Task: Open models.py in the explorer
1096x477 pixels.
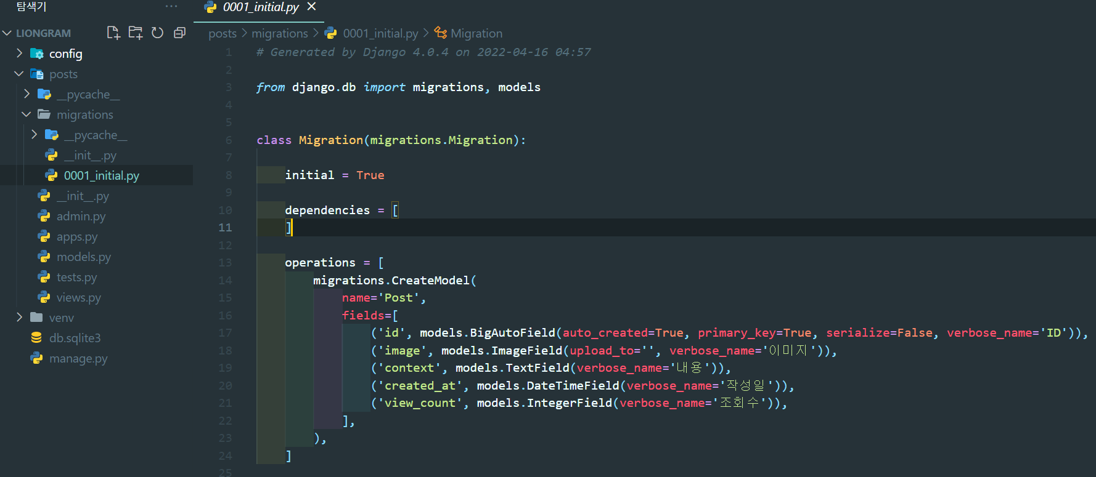Action: [96, 257]
